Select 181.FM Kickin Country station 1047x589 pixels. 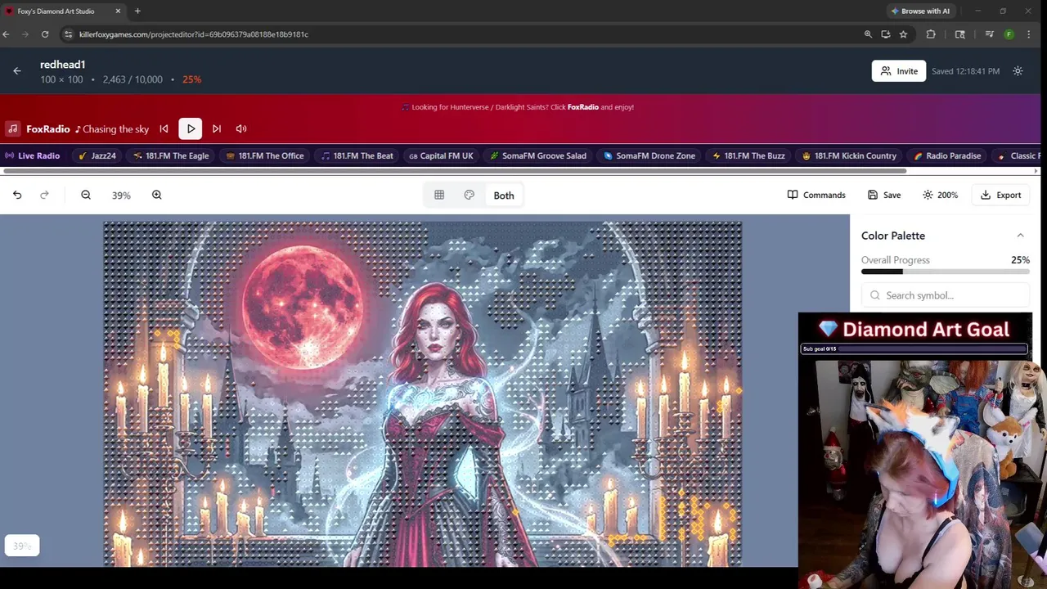click(x=849, y=155)
